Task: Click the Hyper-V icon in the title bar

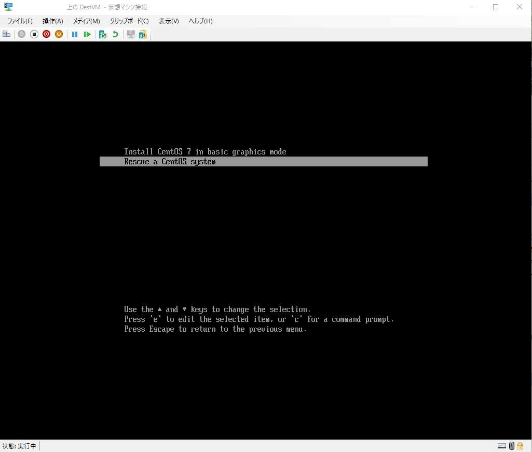Action: pos(8,7)
